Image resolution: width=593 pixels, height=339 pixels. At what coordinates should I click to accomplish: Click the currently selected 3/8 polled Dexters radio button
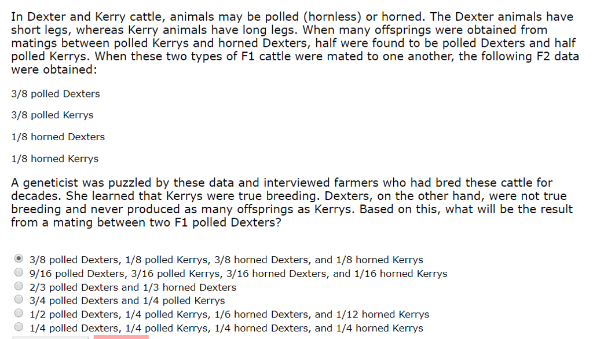coord(18,259)
